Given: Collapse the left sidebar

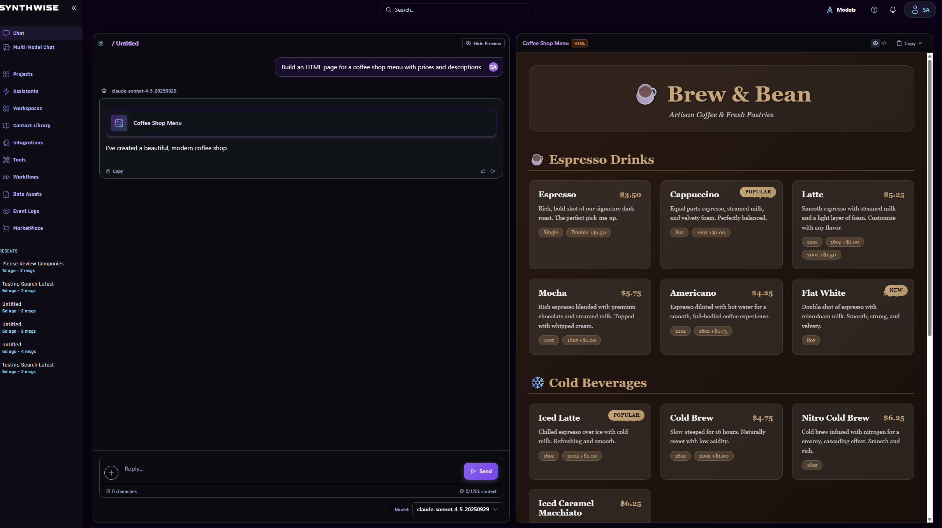Looking at the screenshot, I should [x=74, y=8].
